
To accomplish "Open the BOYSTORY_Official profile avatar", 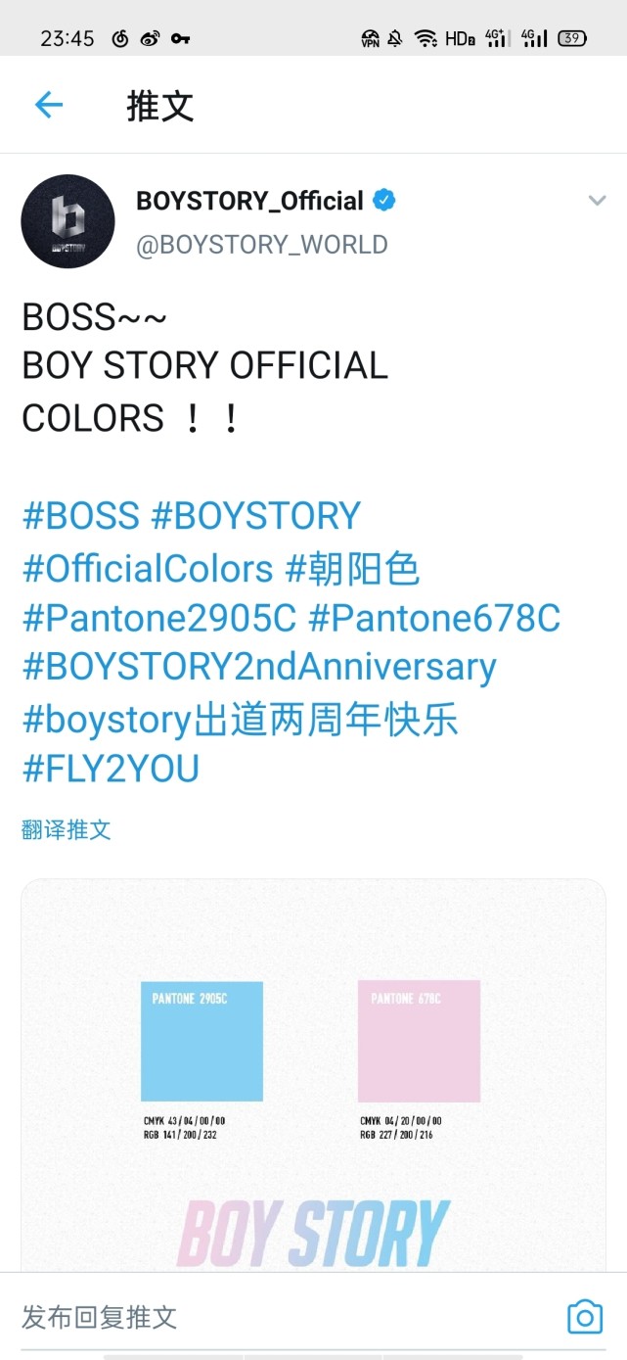I will pos(67,220).
